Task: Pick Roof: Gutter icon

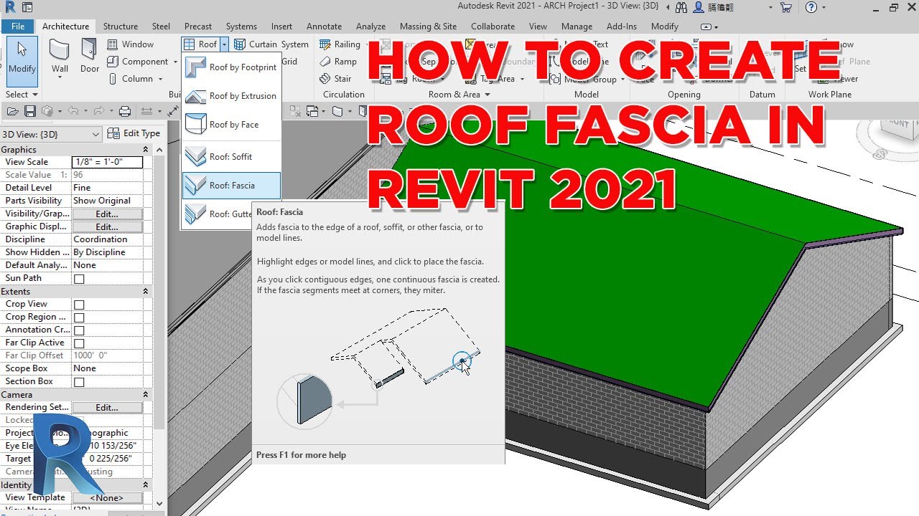Action: pos(195,214)
